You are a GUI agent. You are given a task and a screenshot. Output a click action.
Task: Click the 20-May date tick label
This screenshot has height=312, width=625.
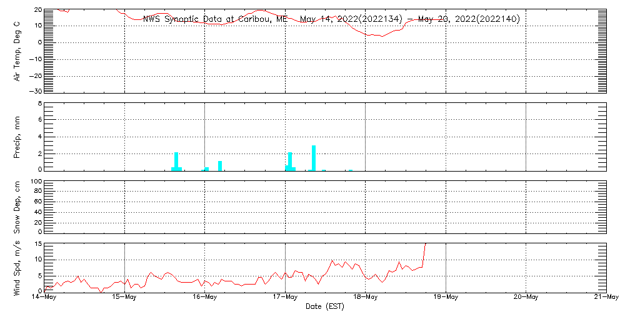526,298
